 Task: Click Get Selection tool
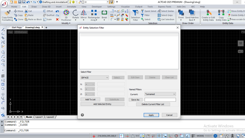(x=166, y=19)
